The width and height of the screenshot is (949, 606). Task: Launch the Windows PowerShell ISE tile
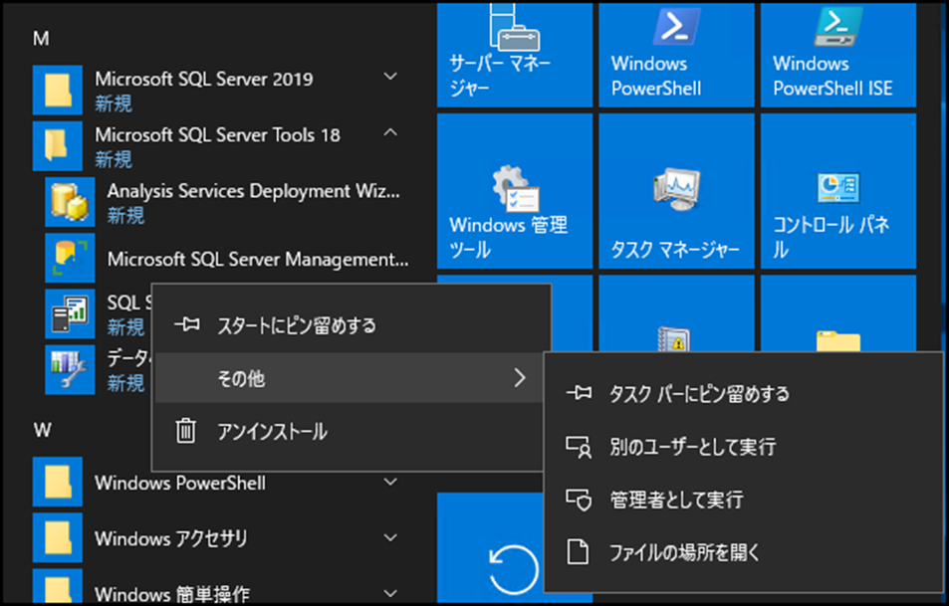tap(838, 55)
